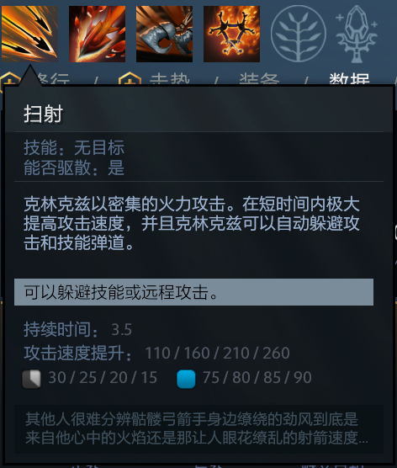Click the gold hexagon badge beside 走势
Image resolution: width=397 pixels, height=468 pixels.
point(130,79)
